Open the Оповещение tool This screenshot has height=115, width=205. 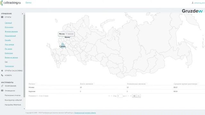click(x=10, y=91)
